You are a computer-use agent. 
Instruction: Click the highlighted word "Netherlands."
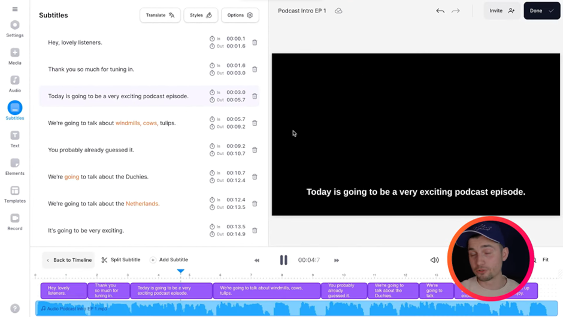(143, 203)
